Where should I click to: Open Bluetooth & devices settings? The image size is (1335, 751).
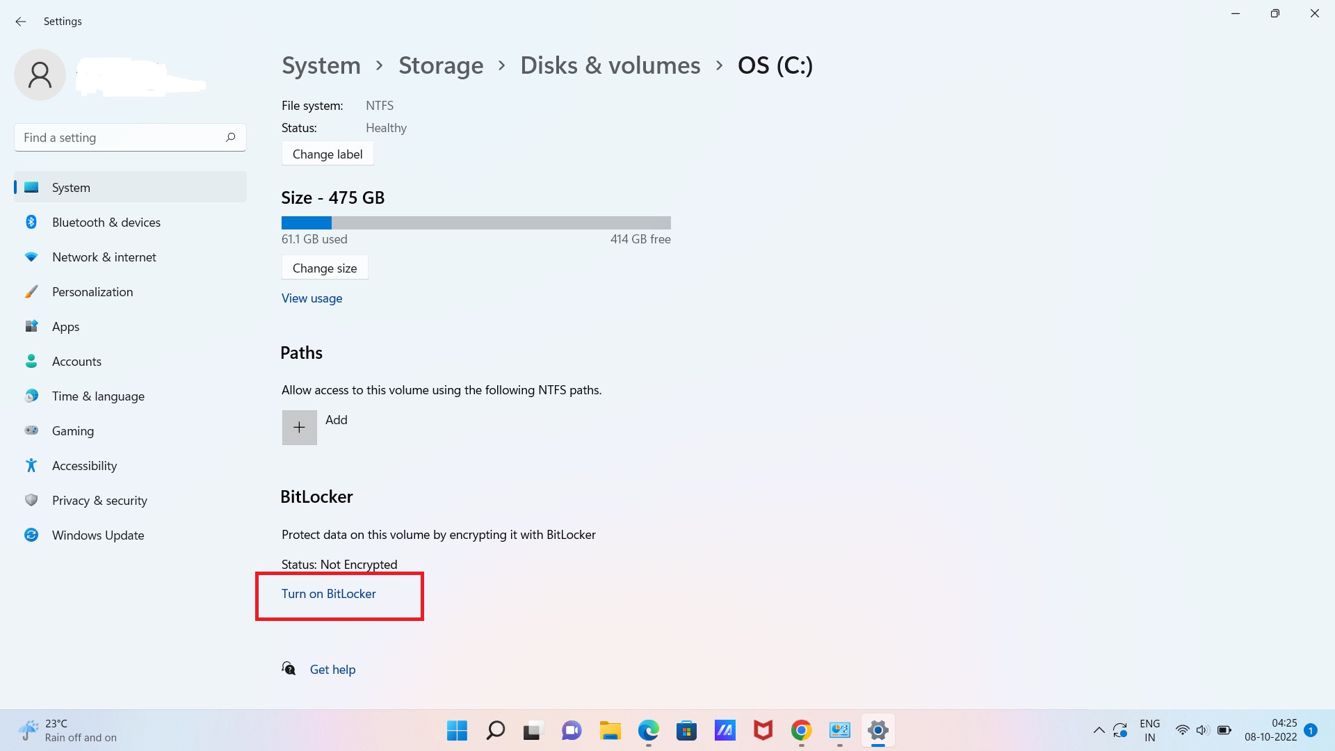(x=106, y=222)
